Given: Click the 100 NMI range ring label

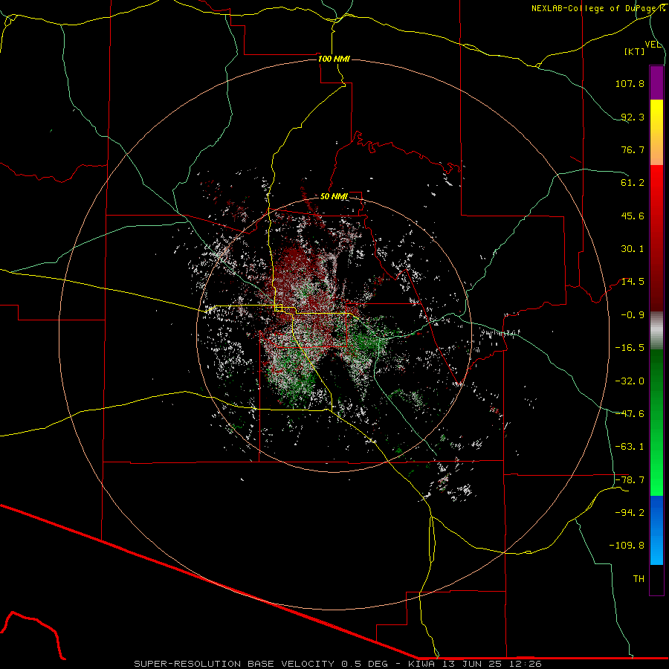Looking at the screenshot, I should tap(334, 59).
